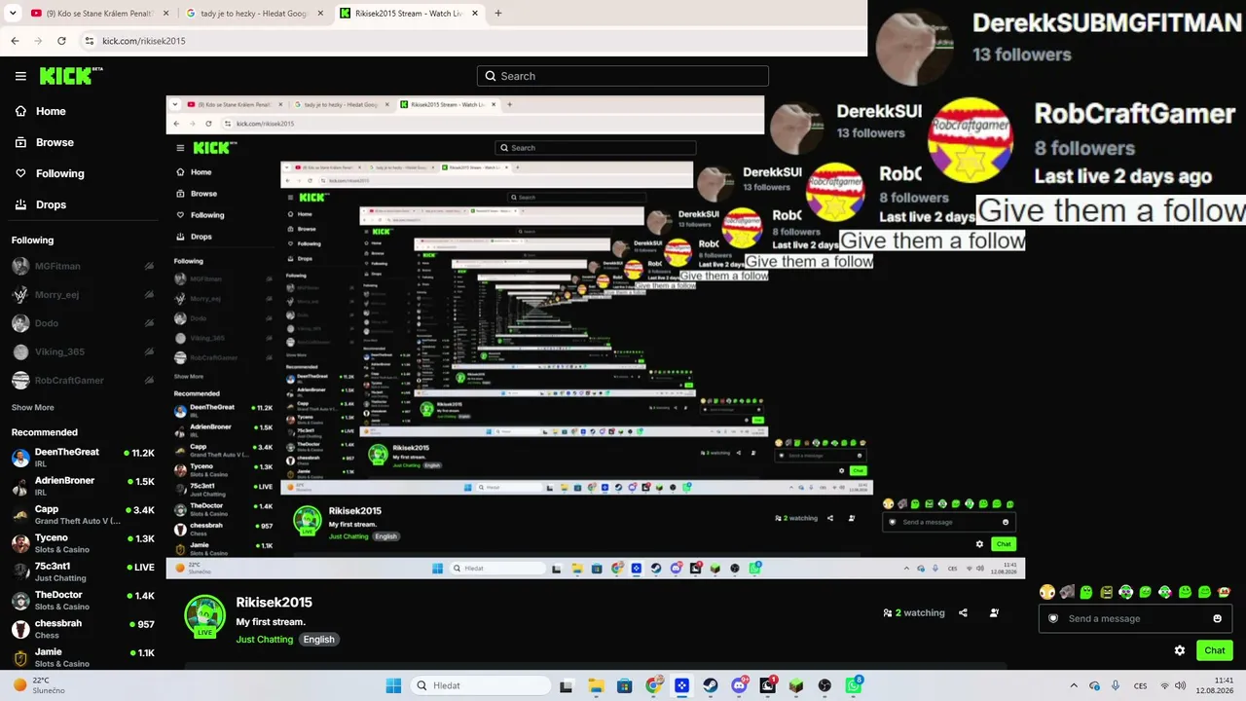
Task: Expand hidden system tray icons
Action: point(1074,685)
